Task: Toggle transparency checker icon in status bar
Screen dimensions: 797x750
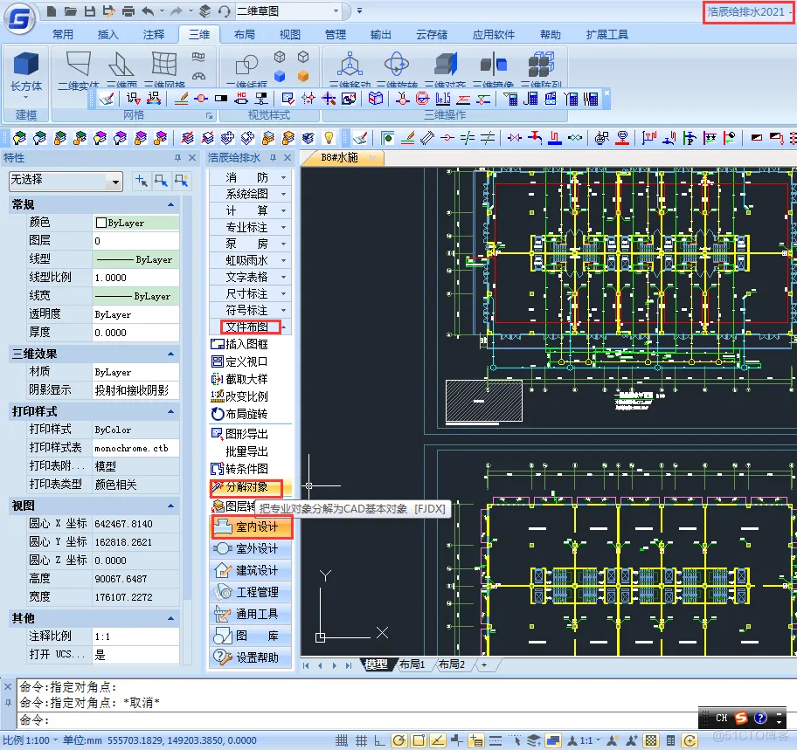Action: point(651,740)
